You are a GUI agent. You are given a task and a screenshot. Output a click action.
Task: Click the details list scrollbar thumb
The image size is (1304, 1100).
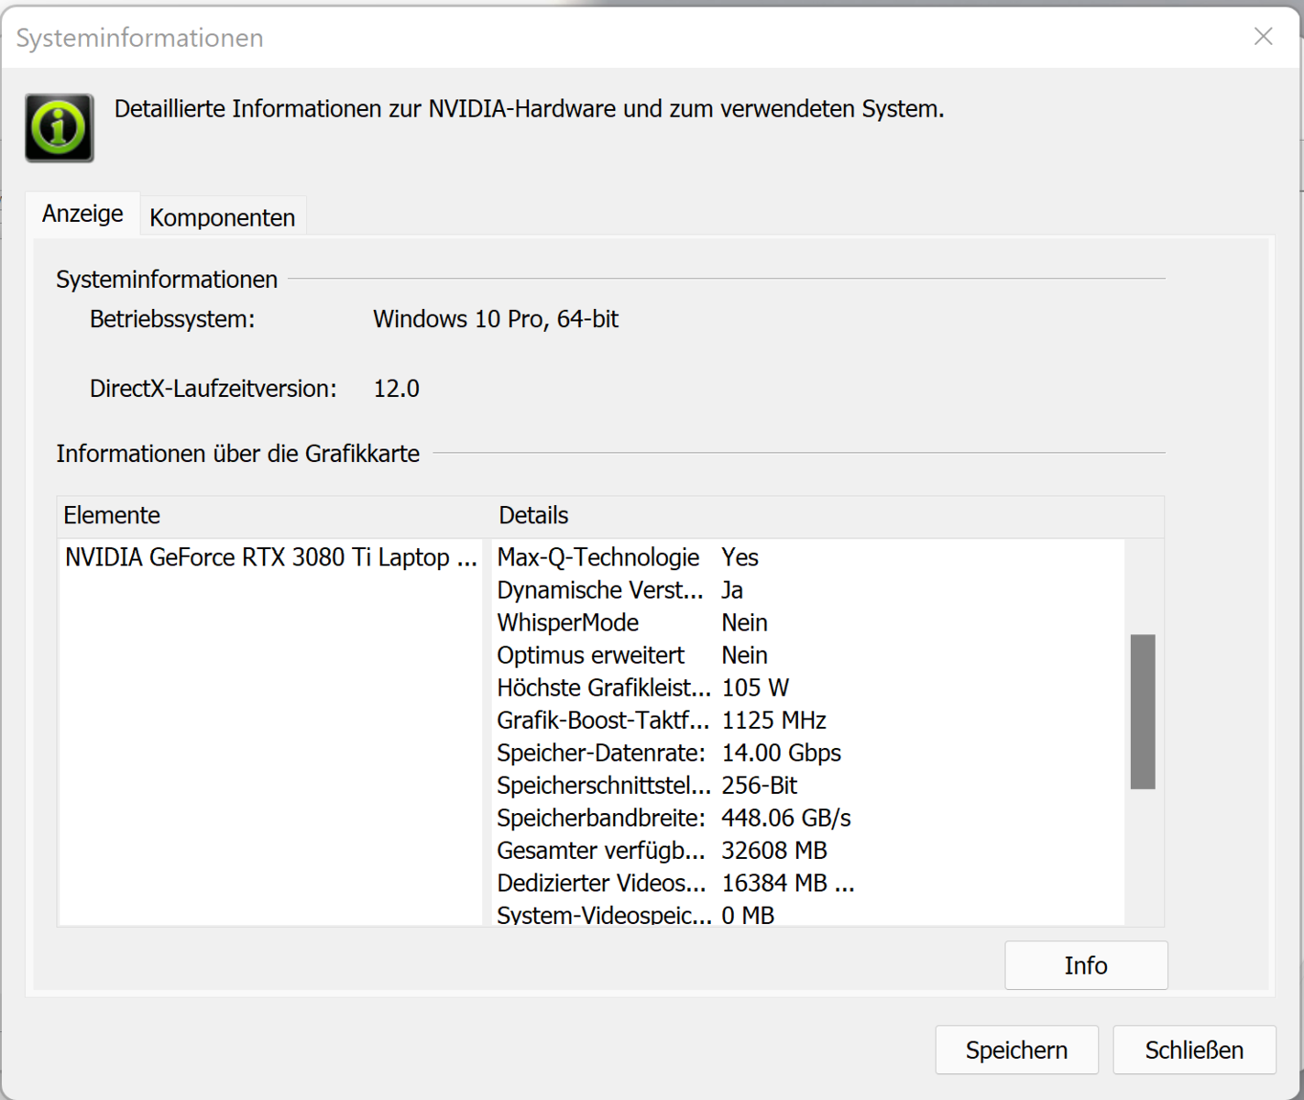coord(1142,710)
